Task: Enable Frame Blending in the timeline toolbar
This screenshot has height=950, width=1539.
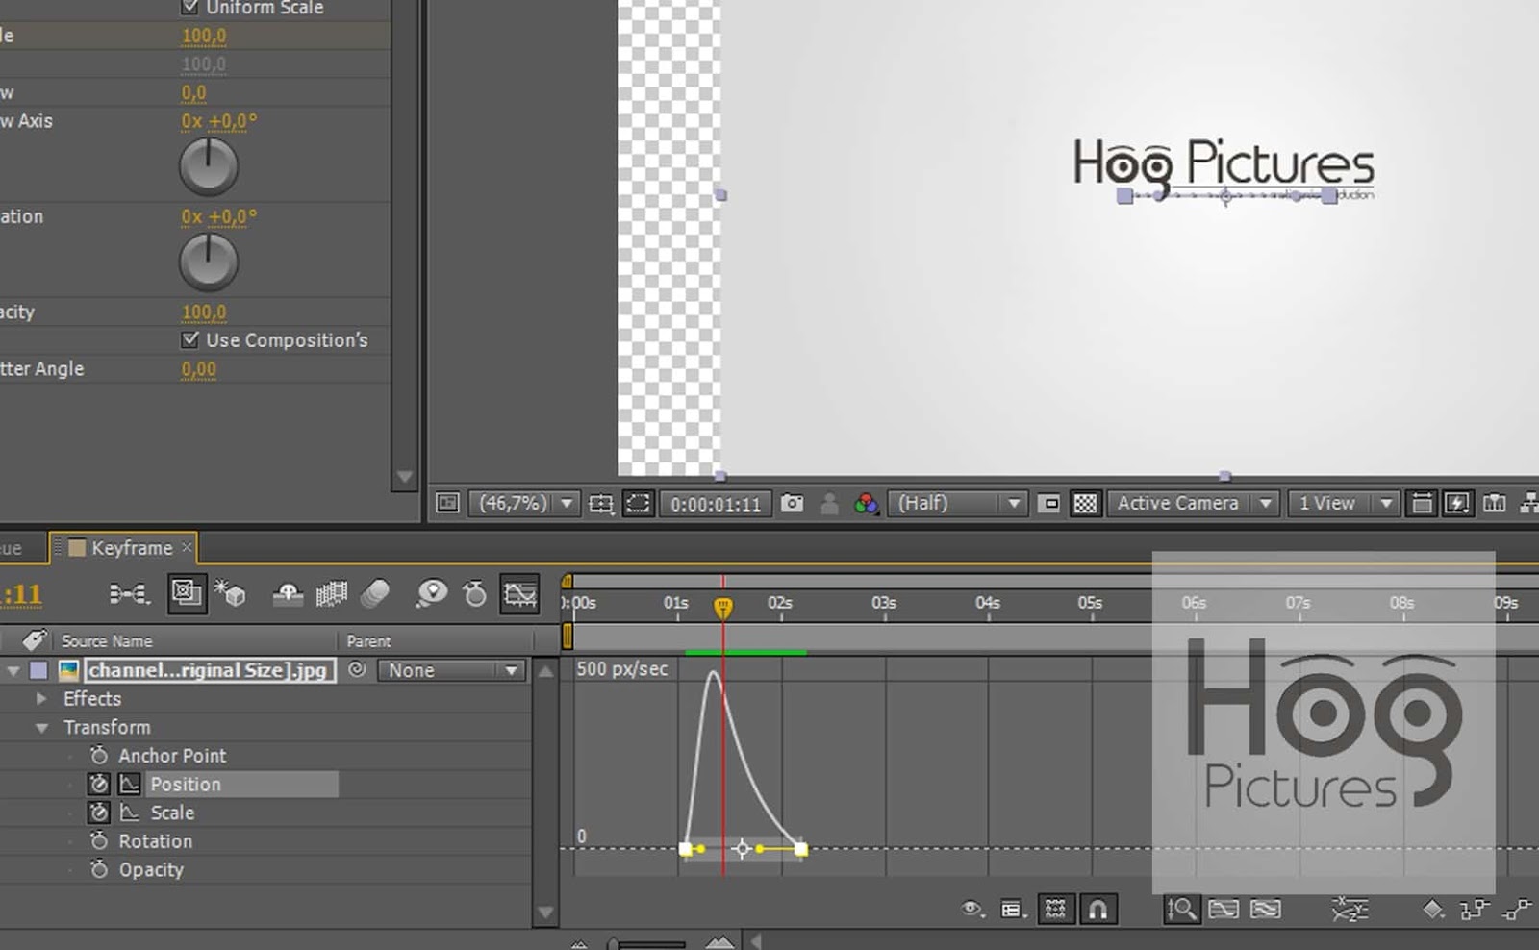Action: pyautogui.click(x=330, y=594)
